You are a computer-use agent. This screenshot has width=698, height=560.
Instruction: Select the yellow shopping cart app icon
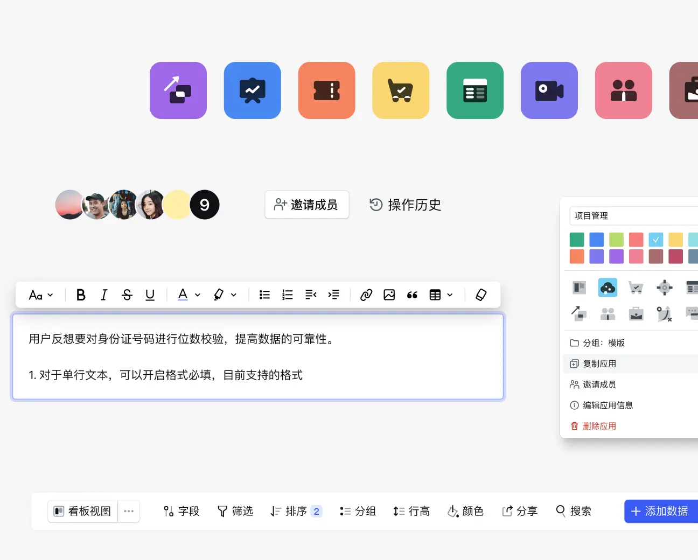pos(400,90)
